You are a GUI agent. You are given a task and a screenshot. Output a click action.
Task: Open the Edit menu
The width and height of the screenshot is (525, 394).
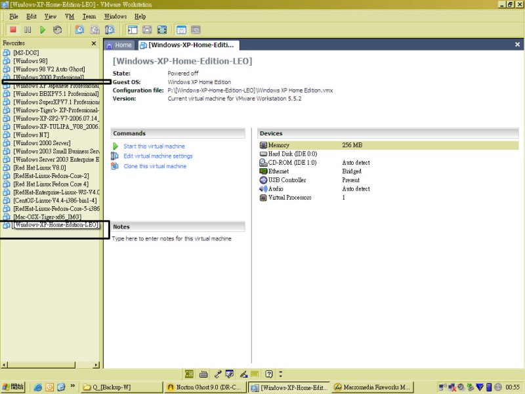[31, 16]
